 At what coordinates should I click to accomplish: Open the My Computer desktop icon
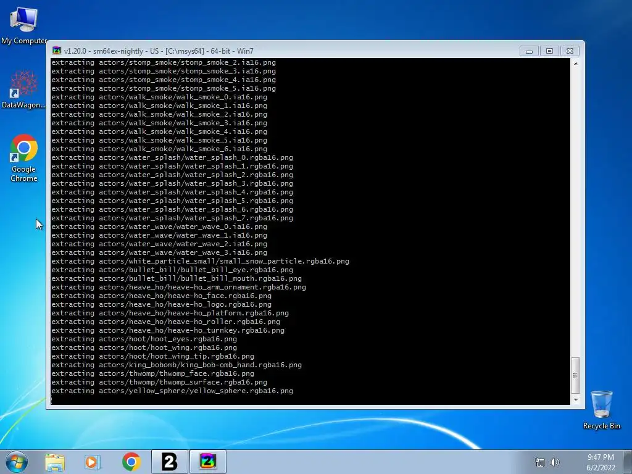tap(24, 25)
